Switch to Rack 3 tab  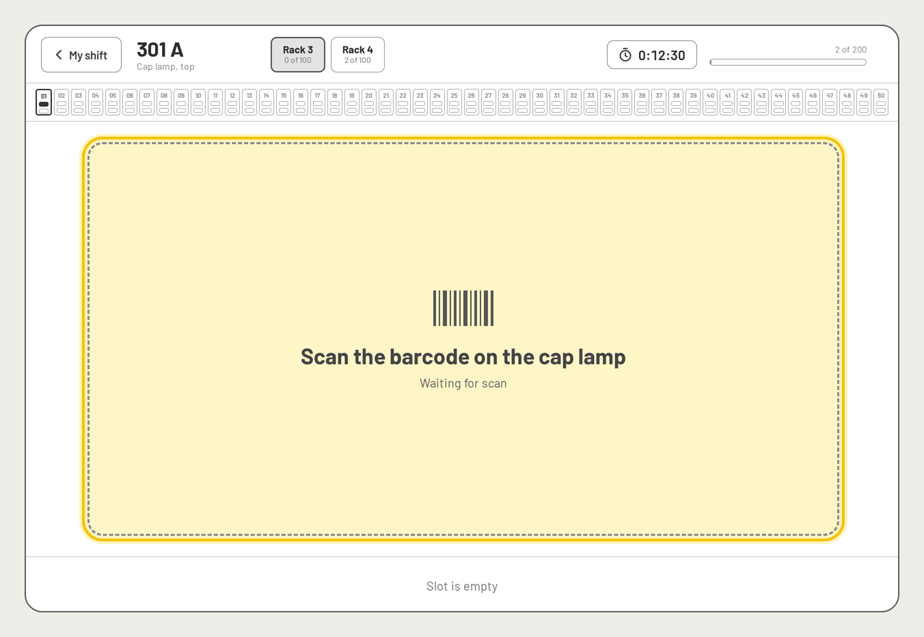[x=298, y=55]
